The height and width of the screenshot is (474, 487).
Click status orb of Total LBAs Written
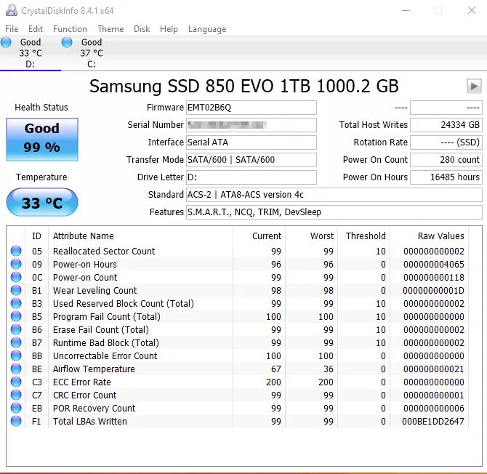tap(16, 421)
